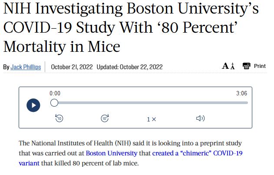This screenshot has width=274, height=175.
Task: Open the font size adjuster
Action: 228,66
